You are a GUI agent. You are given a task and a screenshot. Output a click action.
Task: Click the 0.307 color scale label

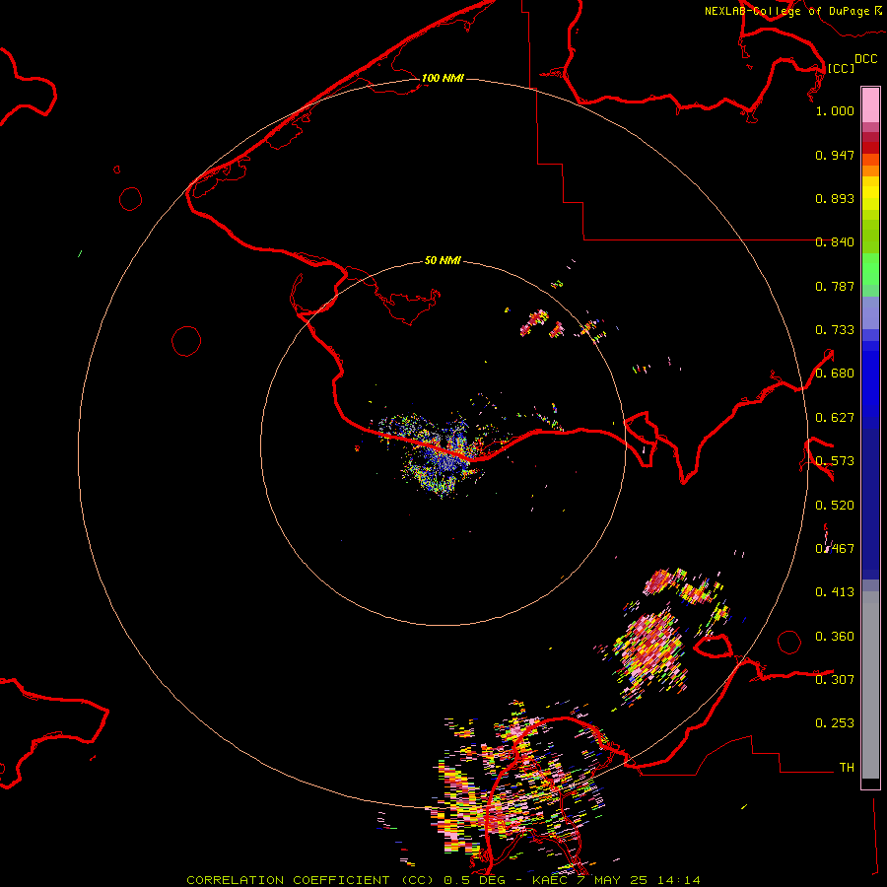click(835, 680)
